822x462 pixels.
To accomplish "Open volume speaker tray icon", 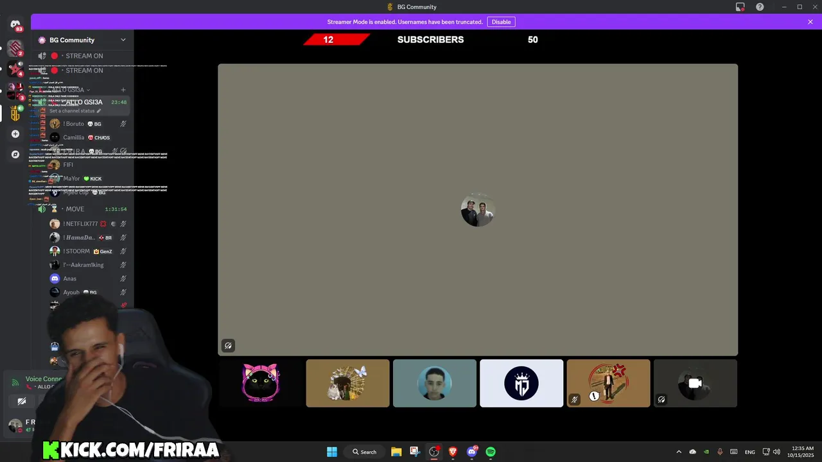I will tap(776, 452).
